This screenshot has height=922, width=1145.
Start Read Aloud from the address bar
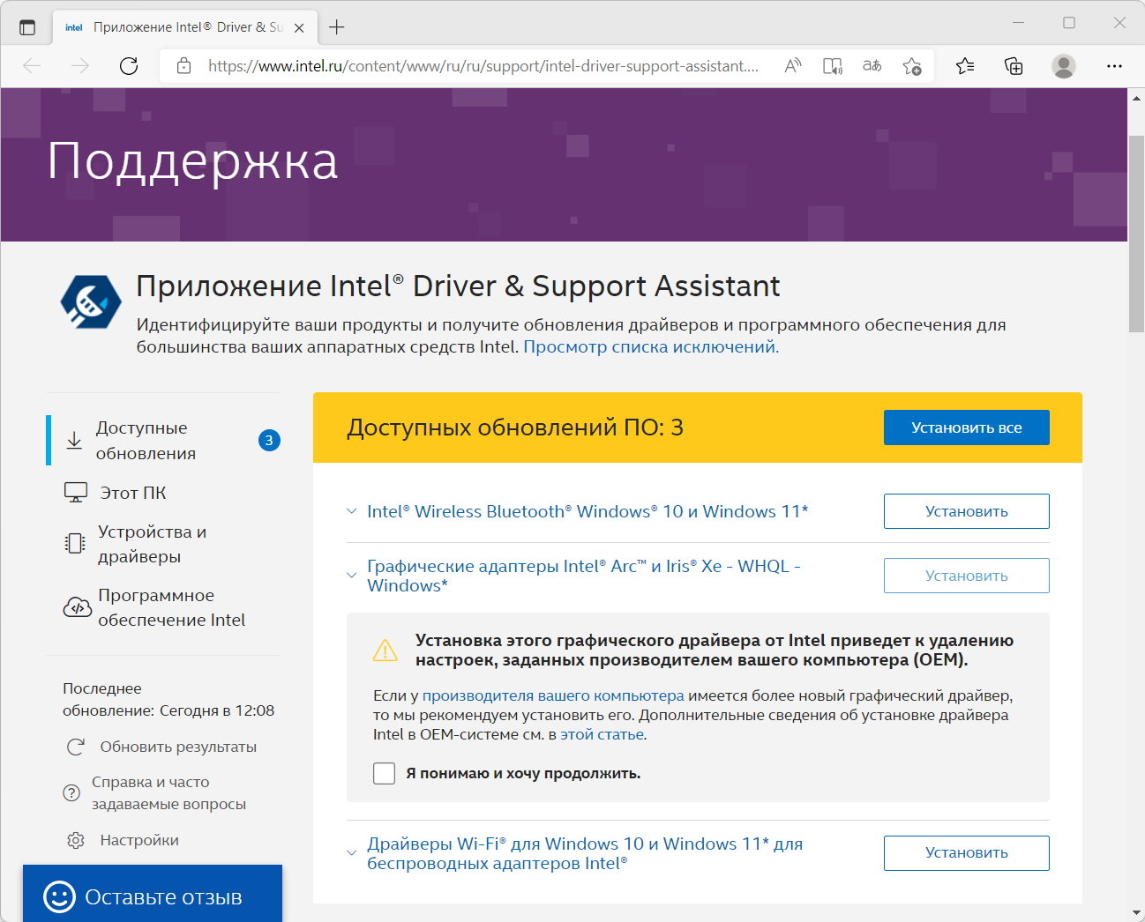point(793,66)
